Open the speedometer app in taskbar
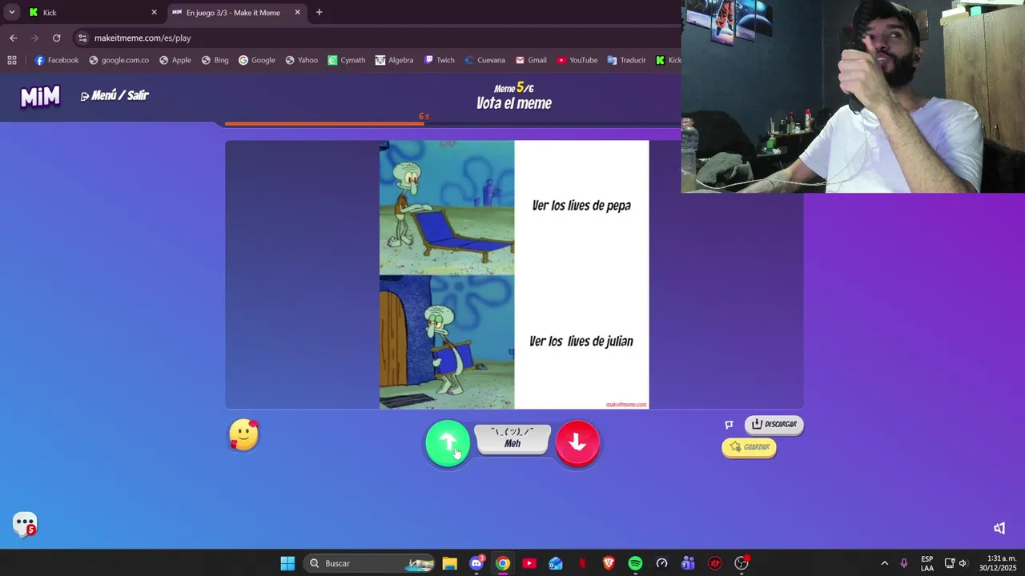1025x576 pixels. (661, 563)
